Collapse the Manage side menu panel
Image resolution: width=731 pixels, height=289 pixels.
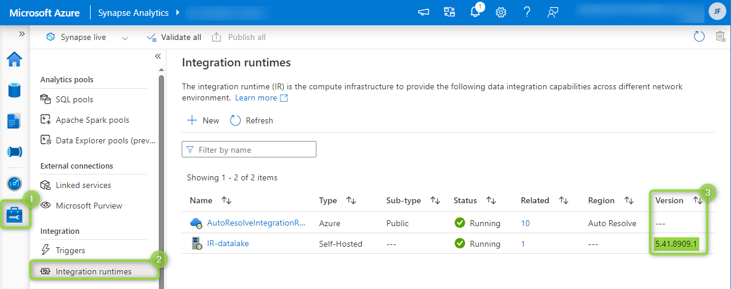coord(158,56)
